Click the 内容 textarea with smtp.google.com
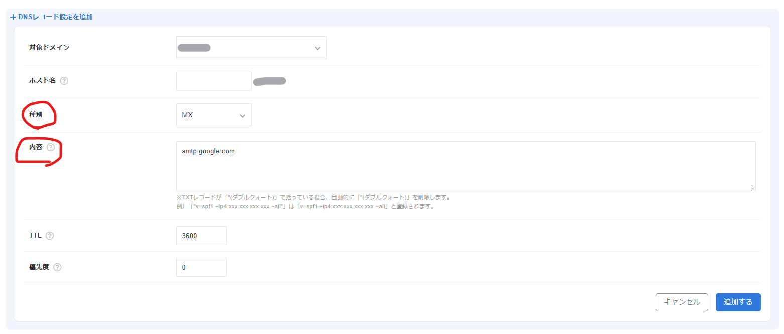This screenshot has width=784, height=334. 466,166
